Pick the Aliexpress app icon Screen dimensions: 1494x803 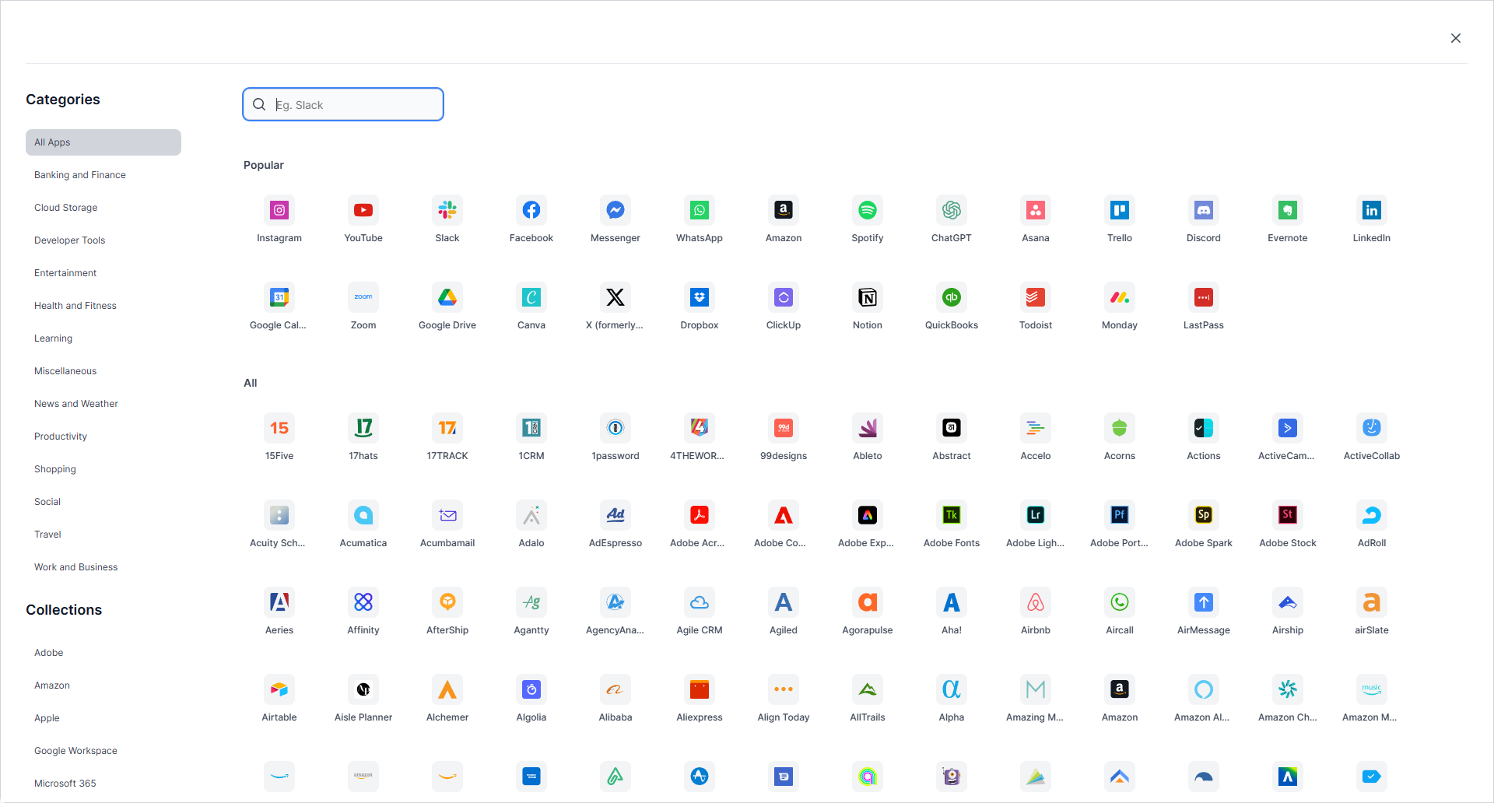(x=700, y=689)
